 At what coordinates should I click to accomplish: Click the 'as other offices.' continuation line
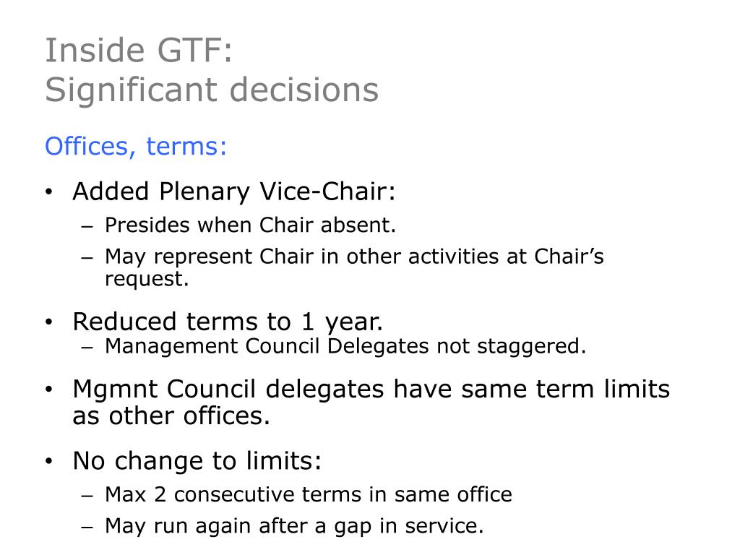171,416
